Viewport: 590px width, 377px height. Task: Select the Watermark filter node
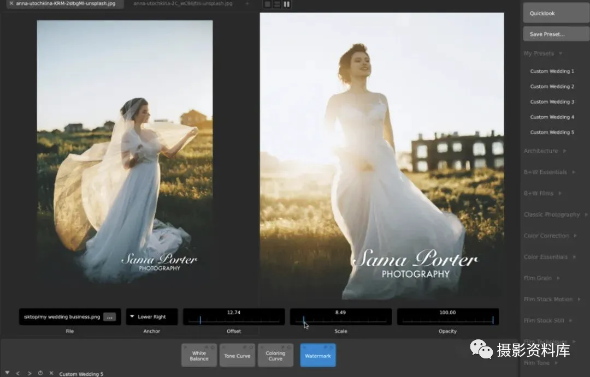(x=318, y=356)
